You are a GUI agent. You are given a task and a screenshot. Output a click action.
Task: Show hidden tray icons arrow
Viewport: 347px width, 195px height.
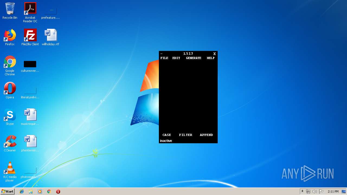pyautogui.click(x=302, y=191)
